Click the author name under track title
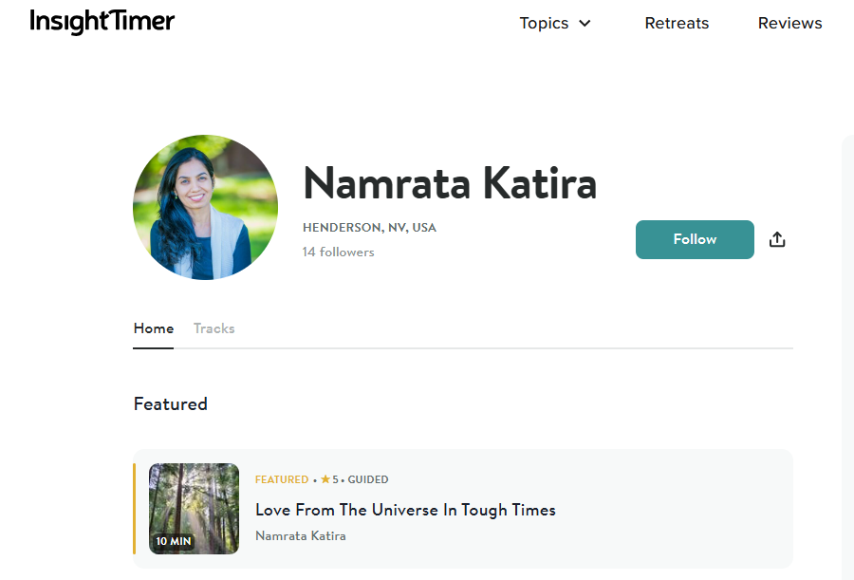 pos(300,535)
